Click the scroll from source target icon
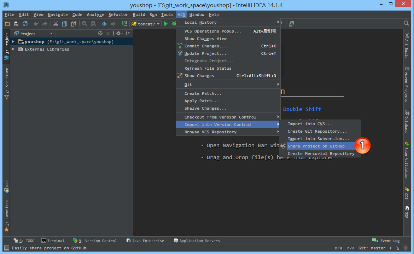This screenshot has width=414, height=254. click(100, 34)
